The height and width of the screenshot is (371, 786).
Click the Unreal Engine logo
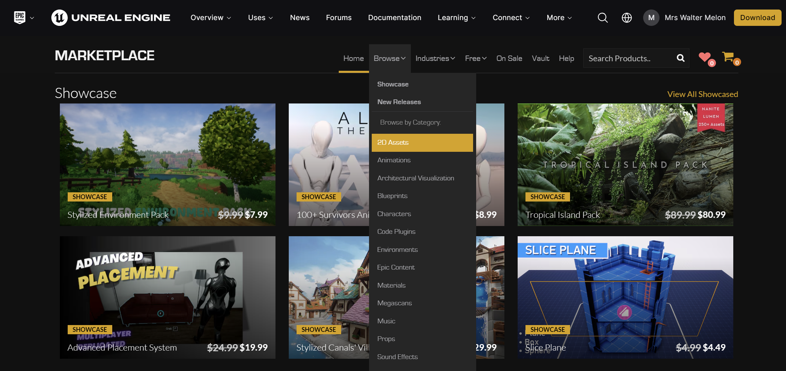click(111, 18)
